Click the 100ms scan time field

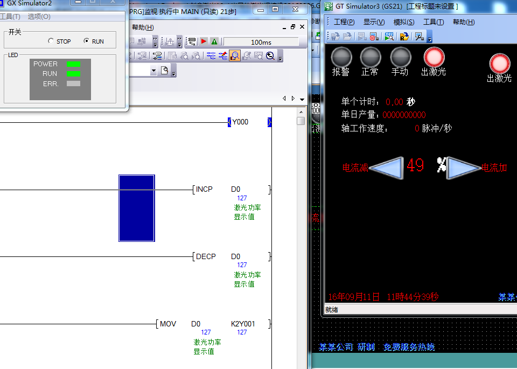coord(261,42)
